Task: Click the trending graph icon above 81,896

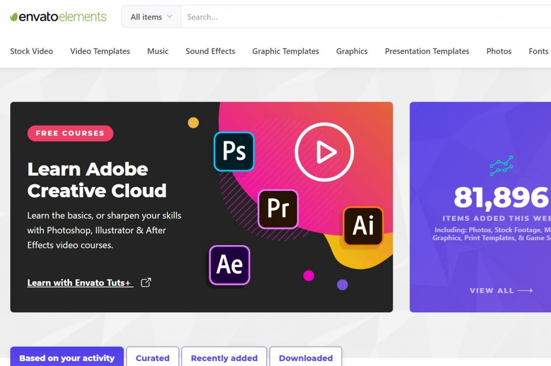Action: tap(501, 166)
